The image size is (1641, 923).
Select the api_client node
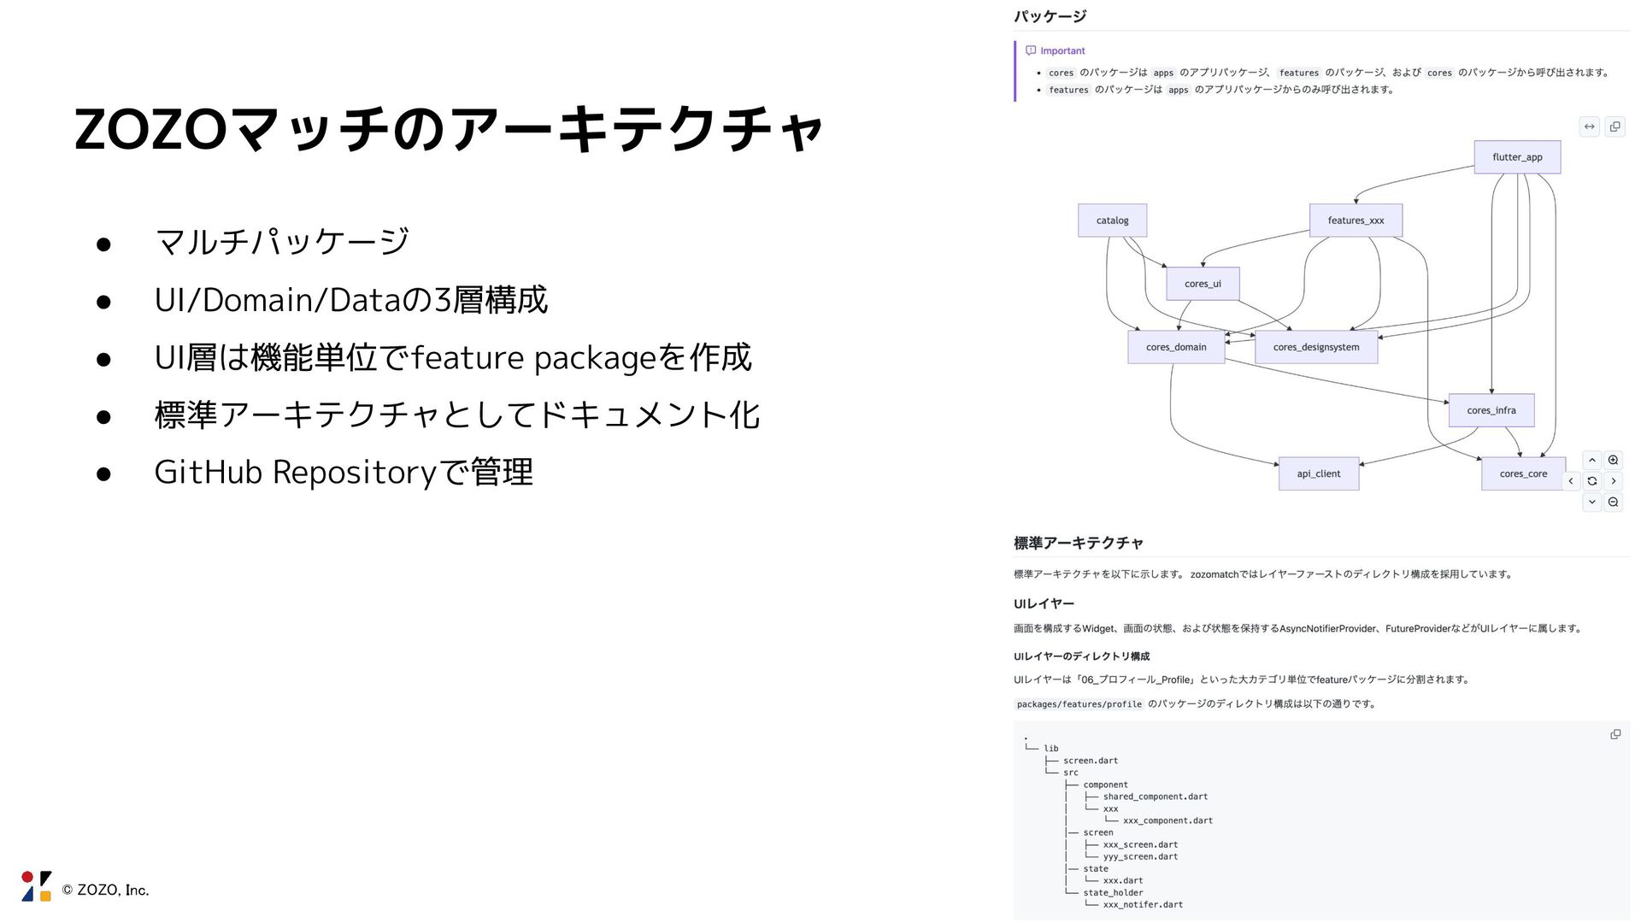point(1319,473)
